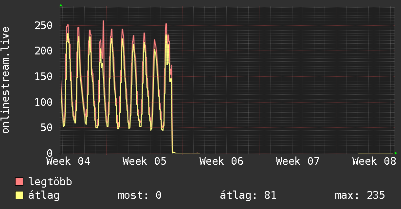Click the green arrow ending the x-axis
This screenshot has height=209, width=401.
point(396,153)
